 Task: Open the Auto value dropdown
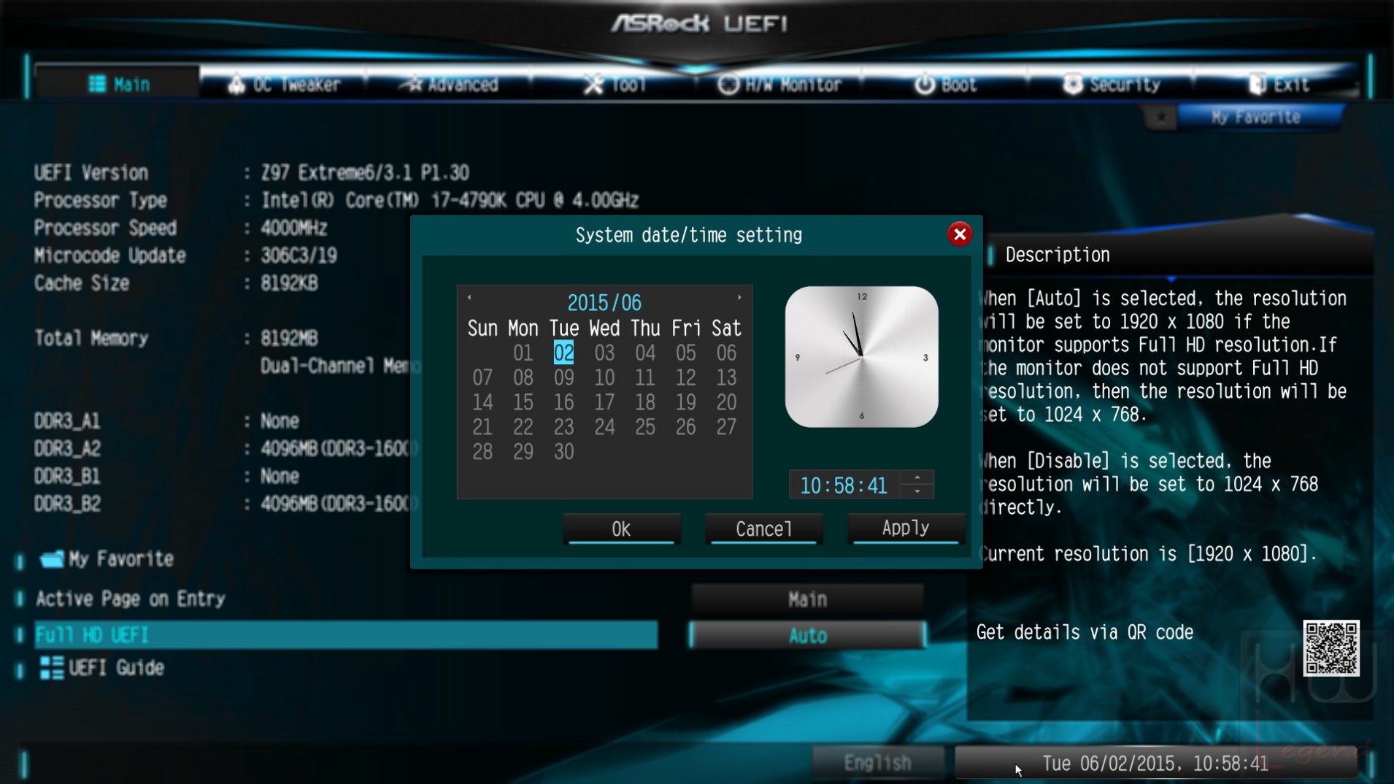[807, 636]
